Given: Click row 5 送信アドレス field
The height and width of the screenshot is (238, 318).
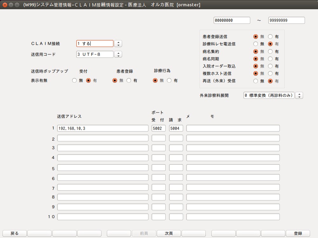Looking at the screenshot, I should (103, 168).
